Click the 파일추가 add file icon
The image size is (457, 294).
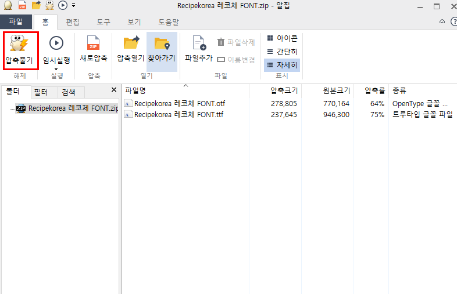199,43
